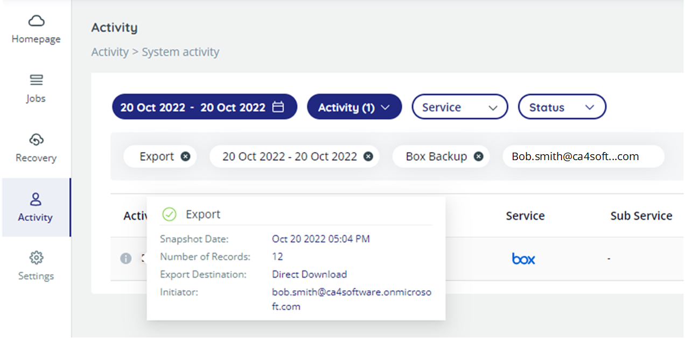Click the Export chip label
Viewport: 685px width, 338px height.
pos(157,156)
